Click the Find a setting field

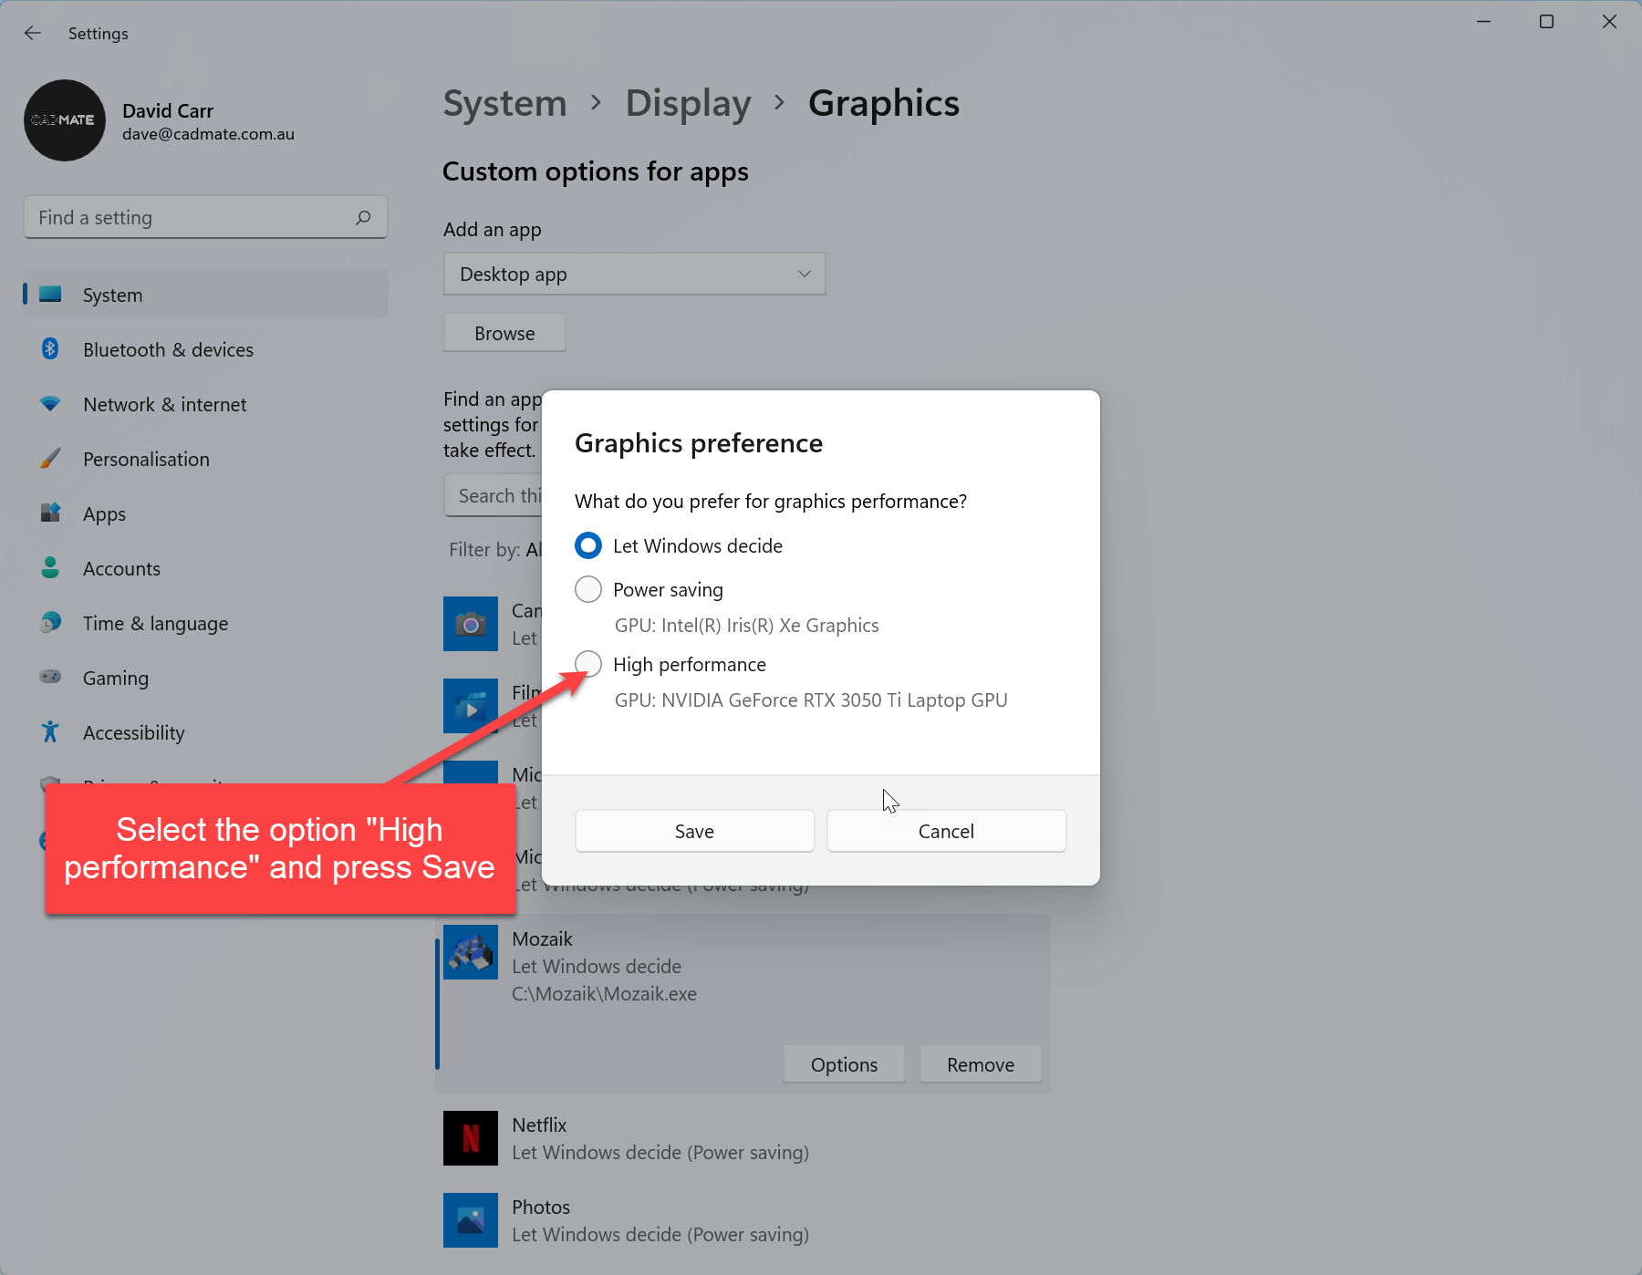pos(192,218)
